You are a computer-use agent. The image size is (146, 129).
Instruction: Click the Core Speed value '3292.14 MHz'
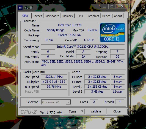(54, 77)
